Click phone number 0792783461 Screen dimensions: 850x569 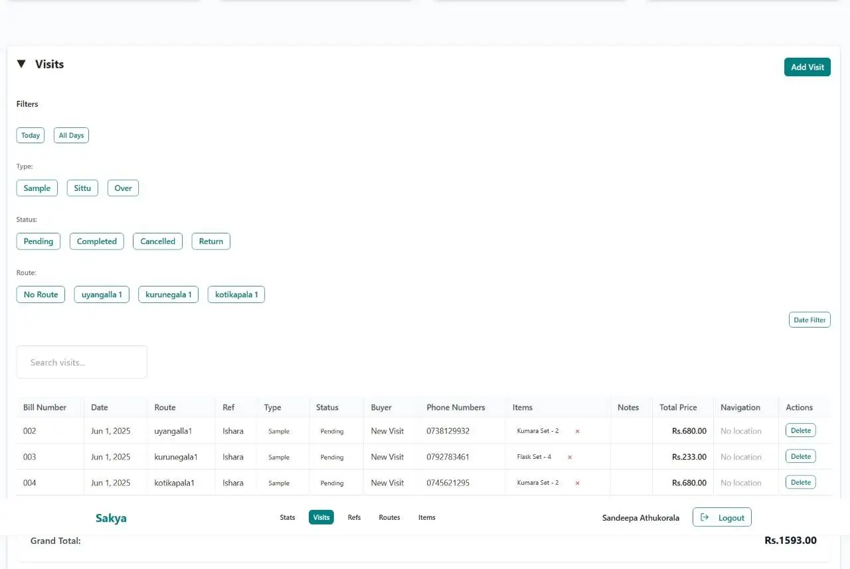448,457
